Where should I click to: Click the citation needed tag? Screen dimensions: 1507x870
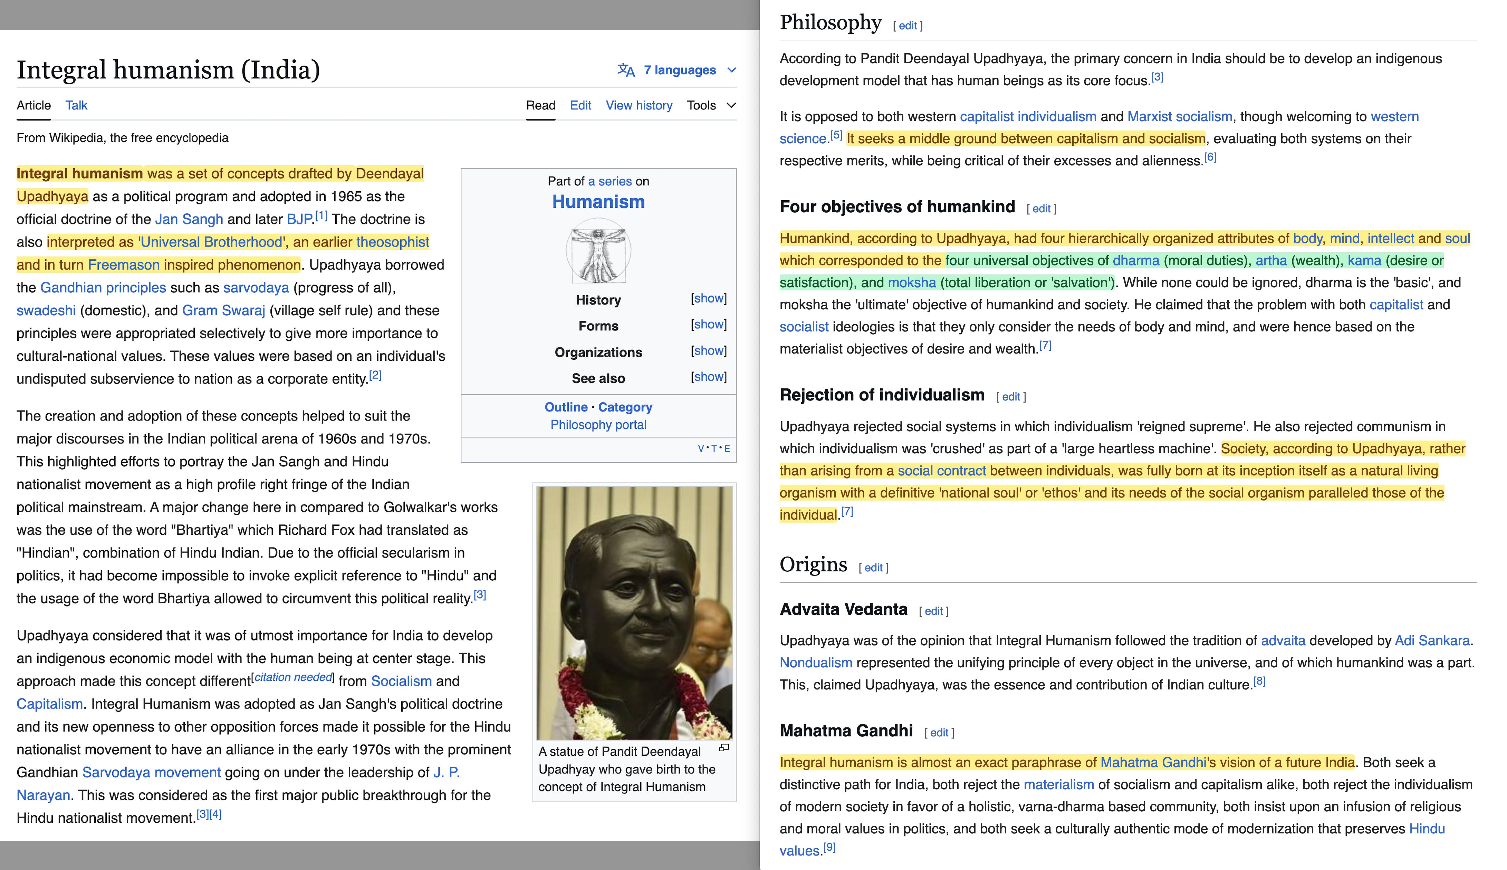[x=293, y=677]
